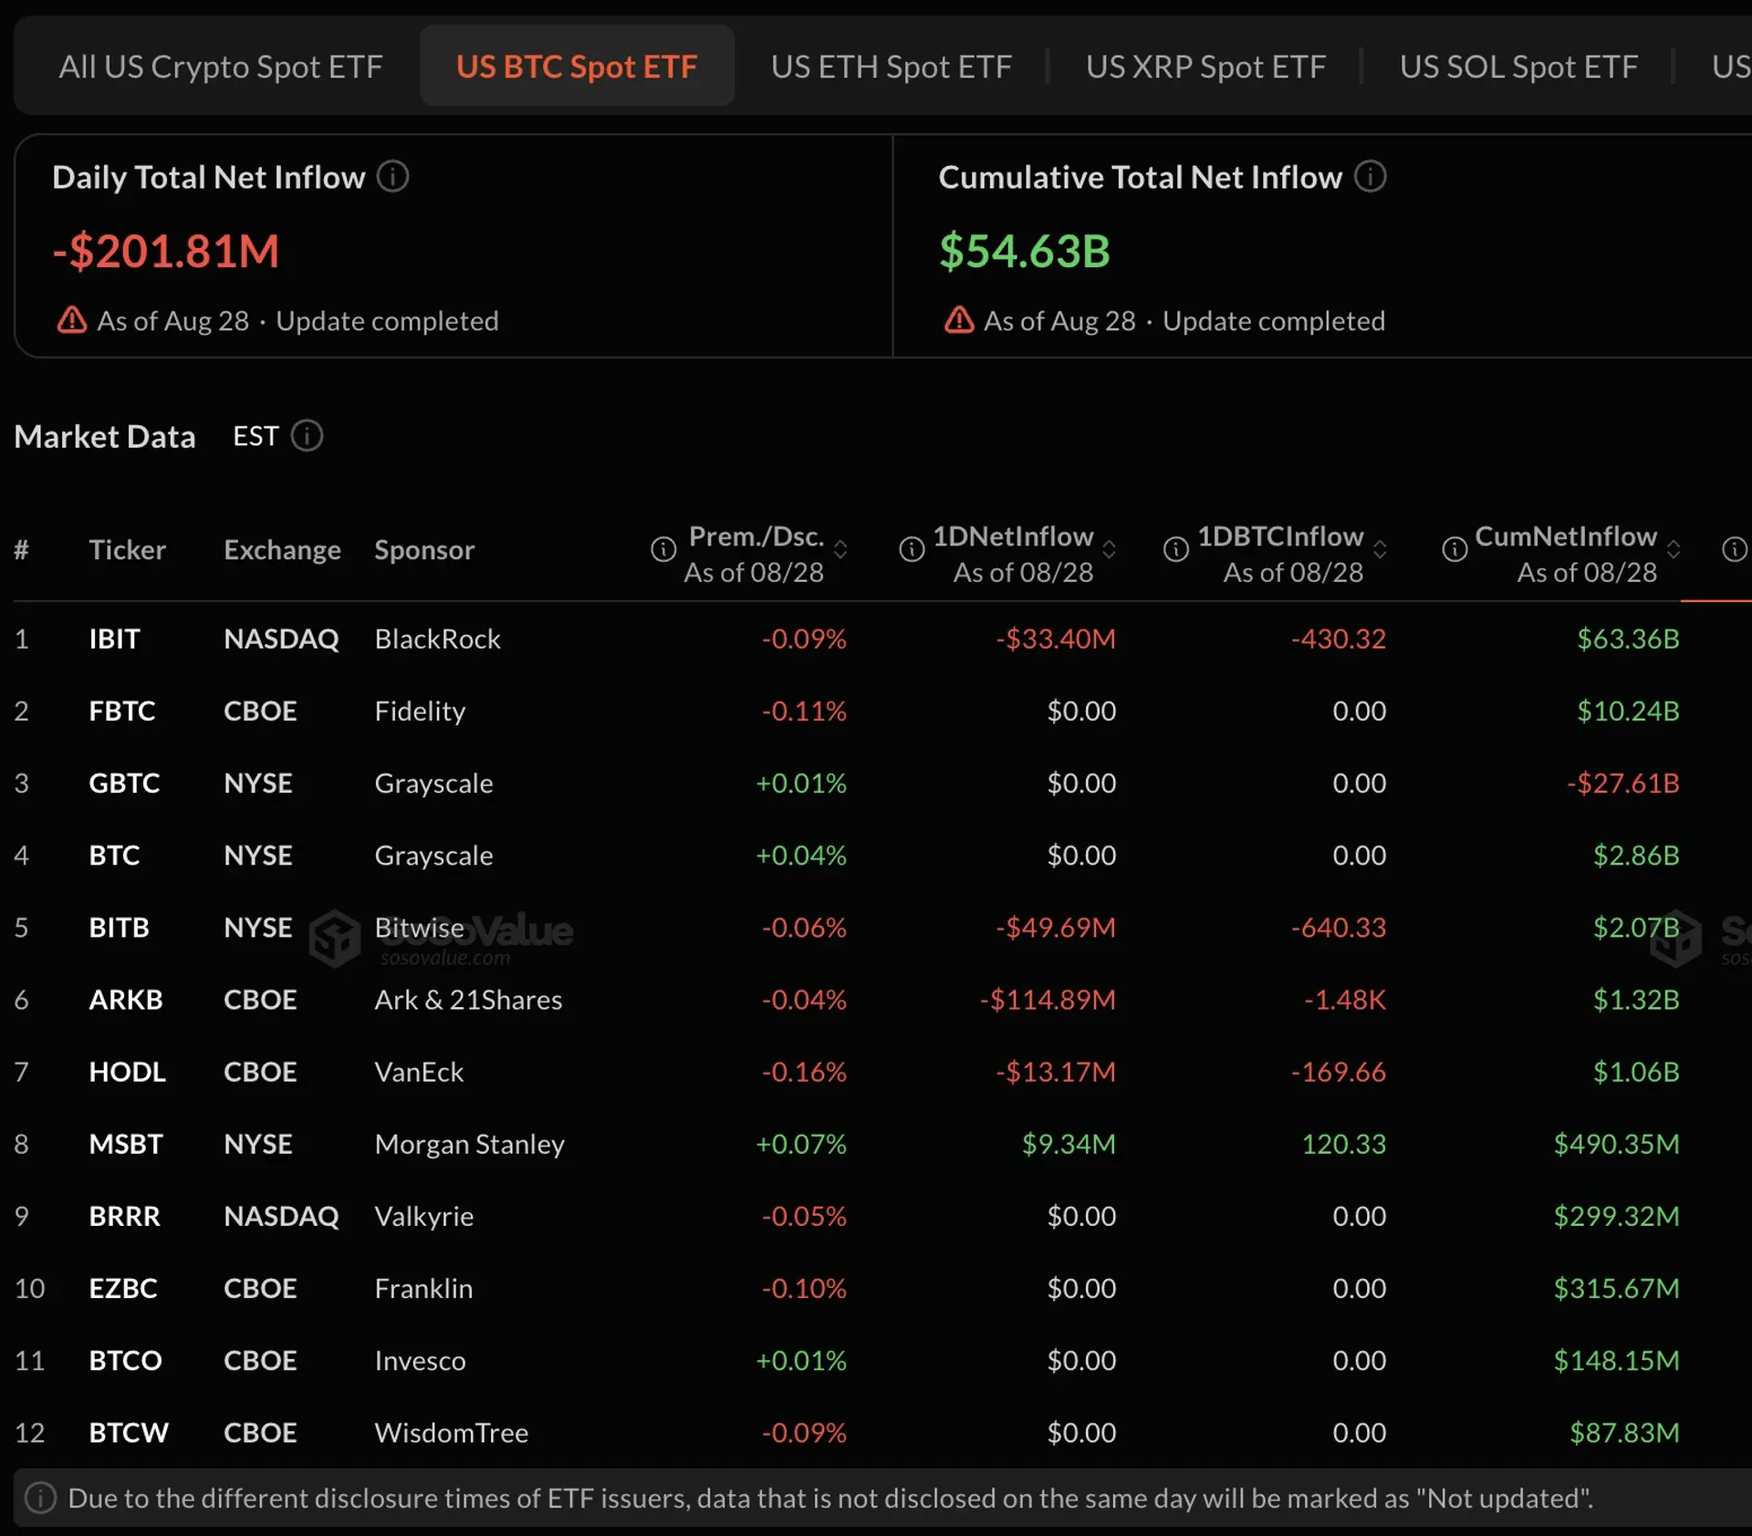Screen dimensions: 1752x1536
Task: Click info icon next to Prem./Dsc. column
Action: (663, 549)
